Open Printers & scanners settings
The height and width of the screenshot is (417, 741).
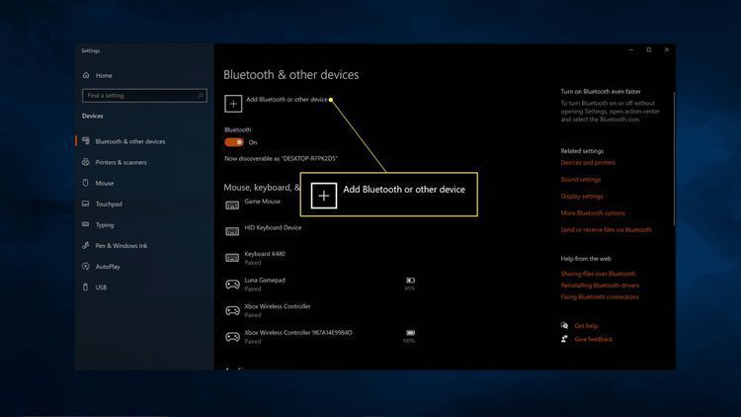[x=121, y=162]
